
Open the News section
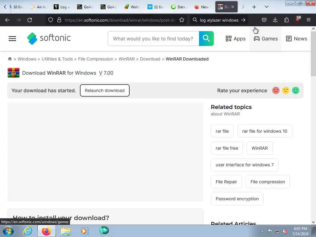tap(297, 39)
